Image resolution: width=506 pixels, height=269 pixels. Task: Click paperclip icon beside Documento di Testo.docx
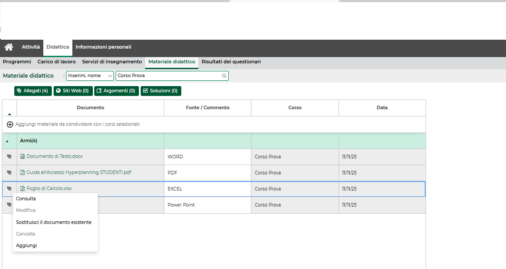click(9, 157)
